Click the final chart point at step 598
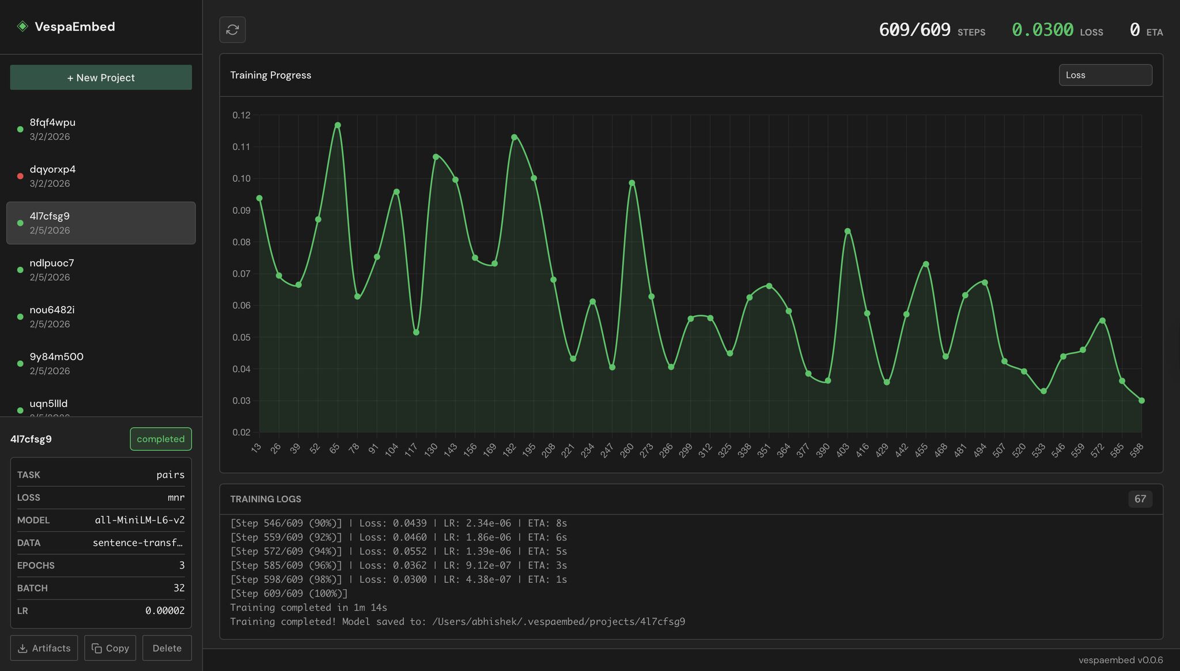The height and width of the screenshot is (671, 1180). tap(1141, 401)
